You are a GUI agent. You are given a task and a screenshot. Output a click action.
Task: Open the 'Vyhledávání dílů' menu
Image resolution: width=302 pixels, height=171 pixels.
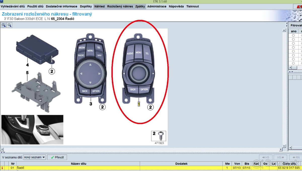pyautogui.click(x=13, y=7)
